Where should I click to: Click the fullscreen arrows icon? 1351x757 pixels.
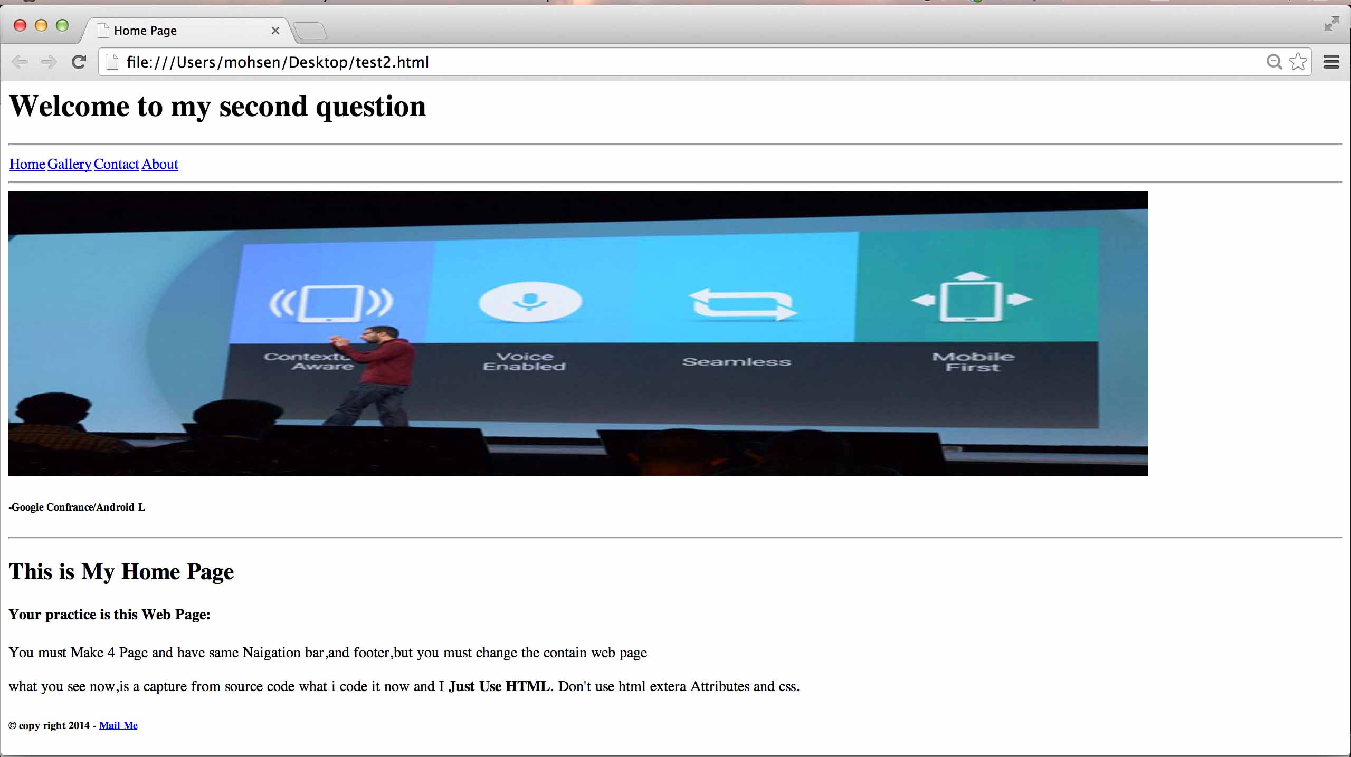click(x=1331, y=24)
